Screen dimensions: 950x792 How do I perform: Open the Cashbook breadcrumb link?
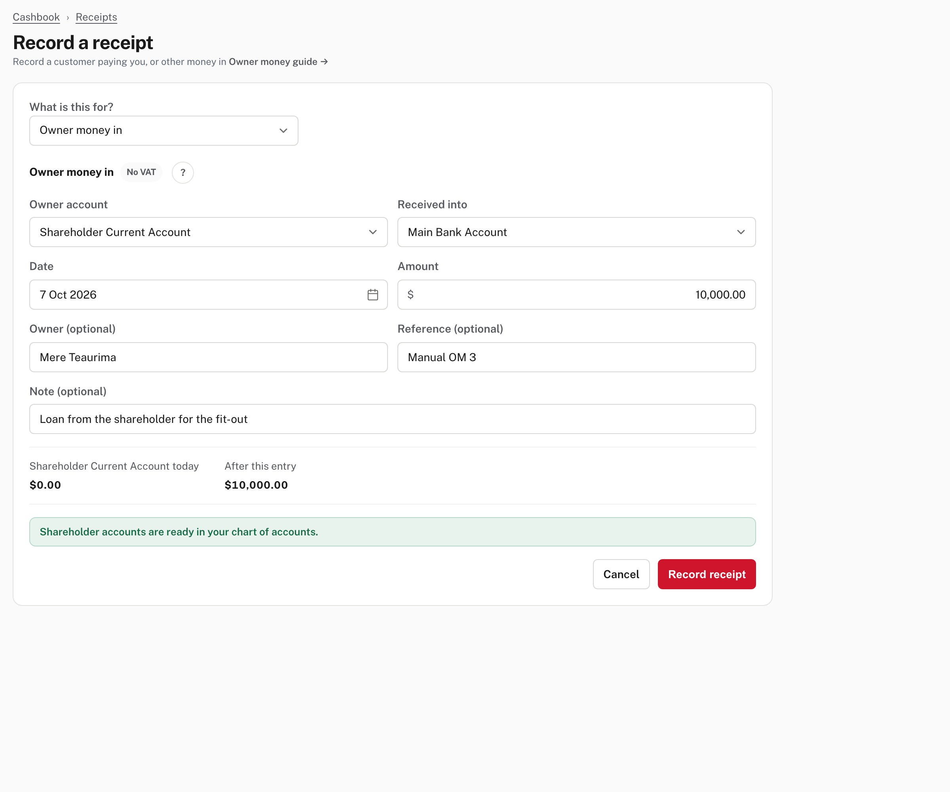(36, 17)
